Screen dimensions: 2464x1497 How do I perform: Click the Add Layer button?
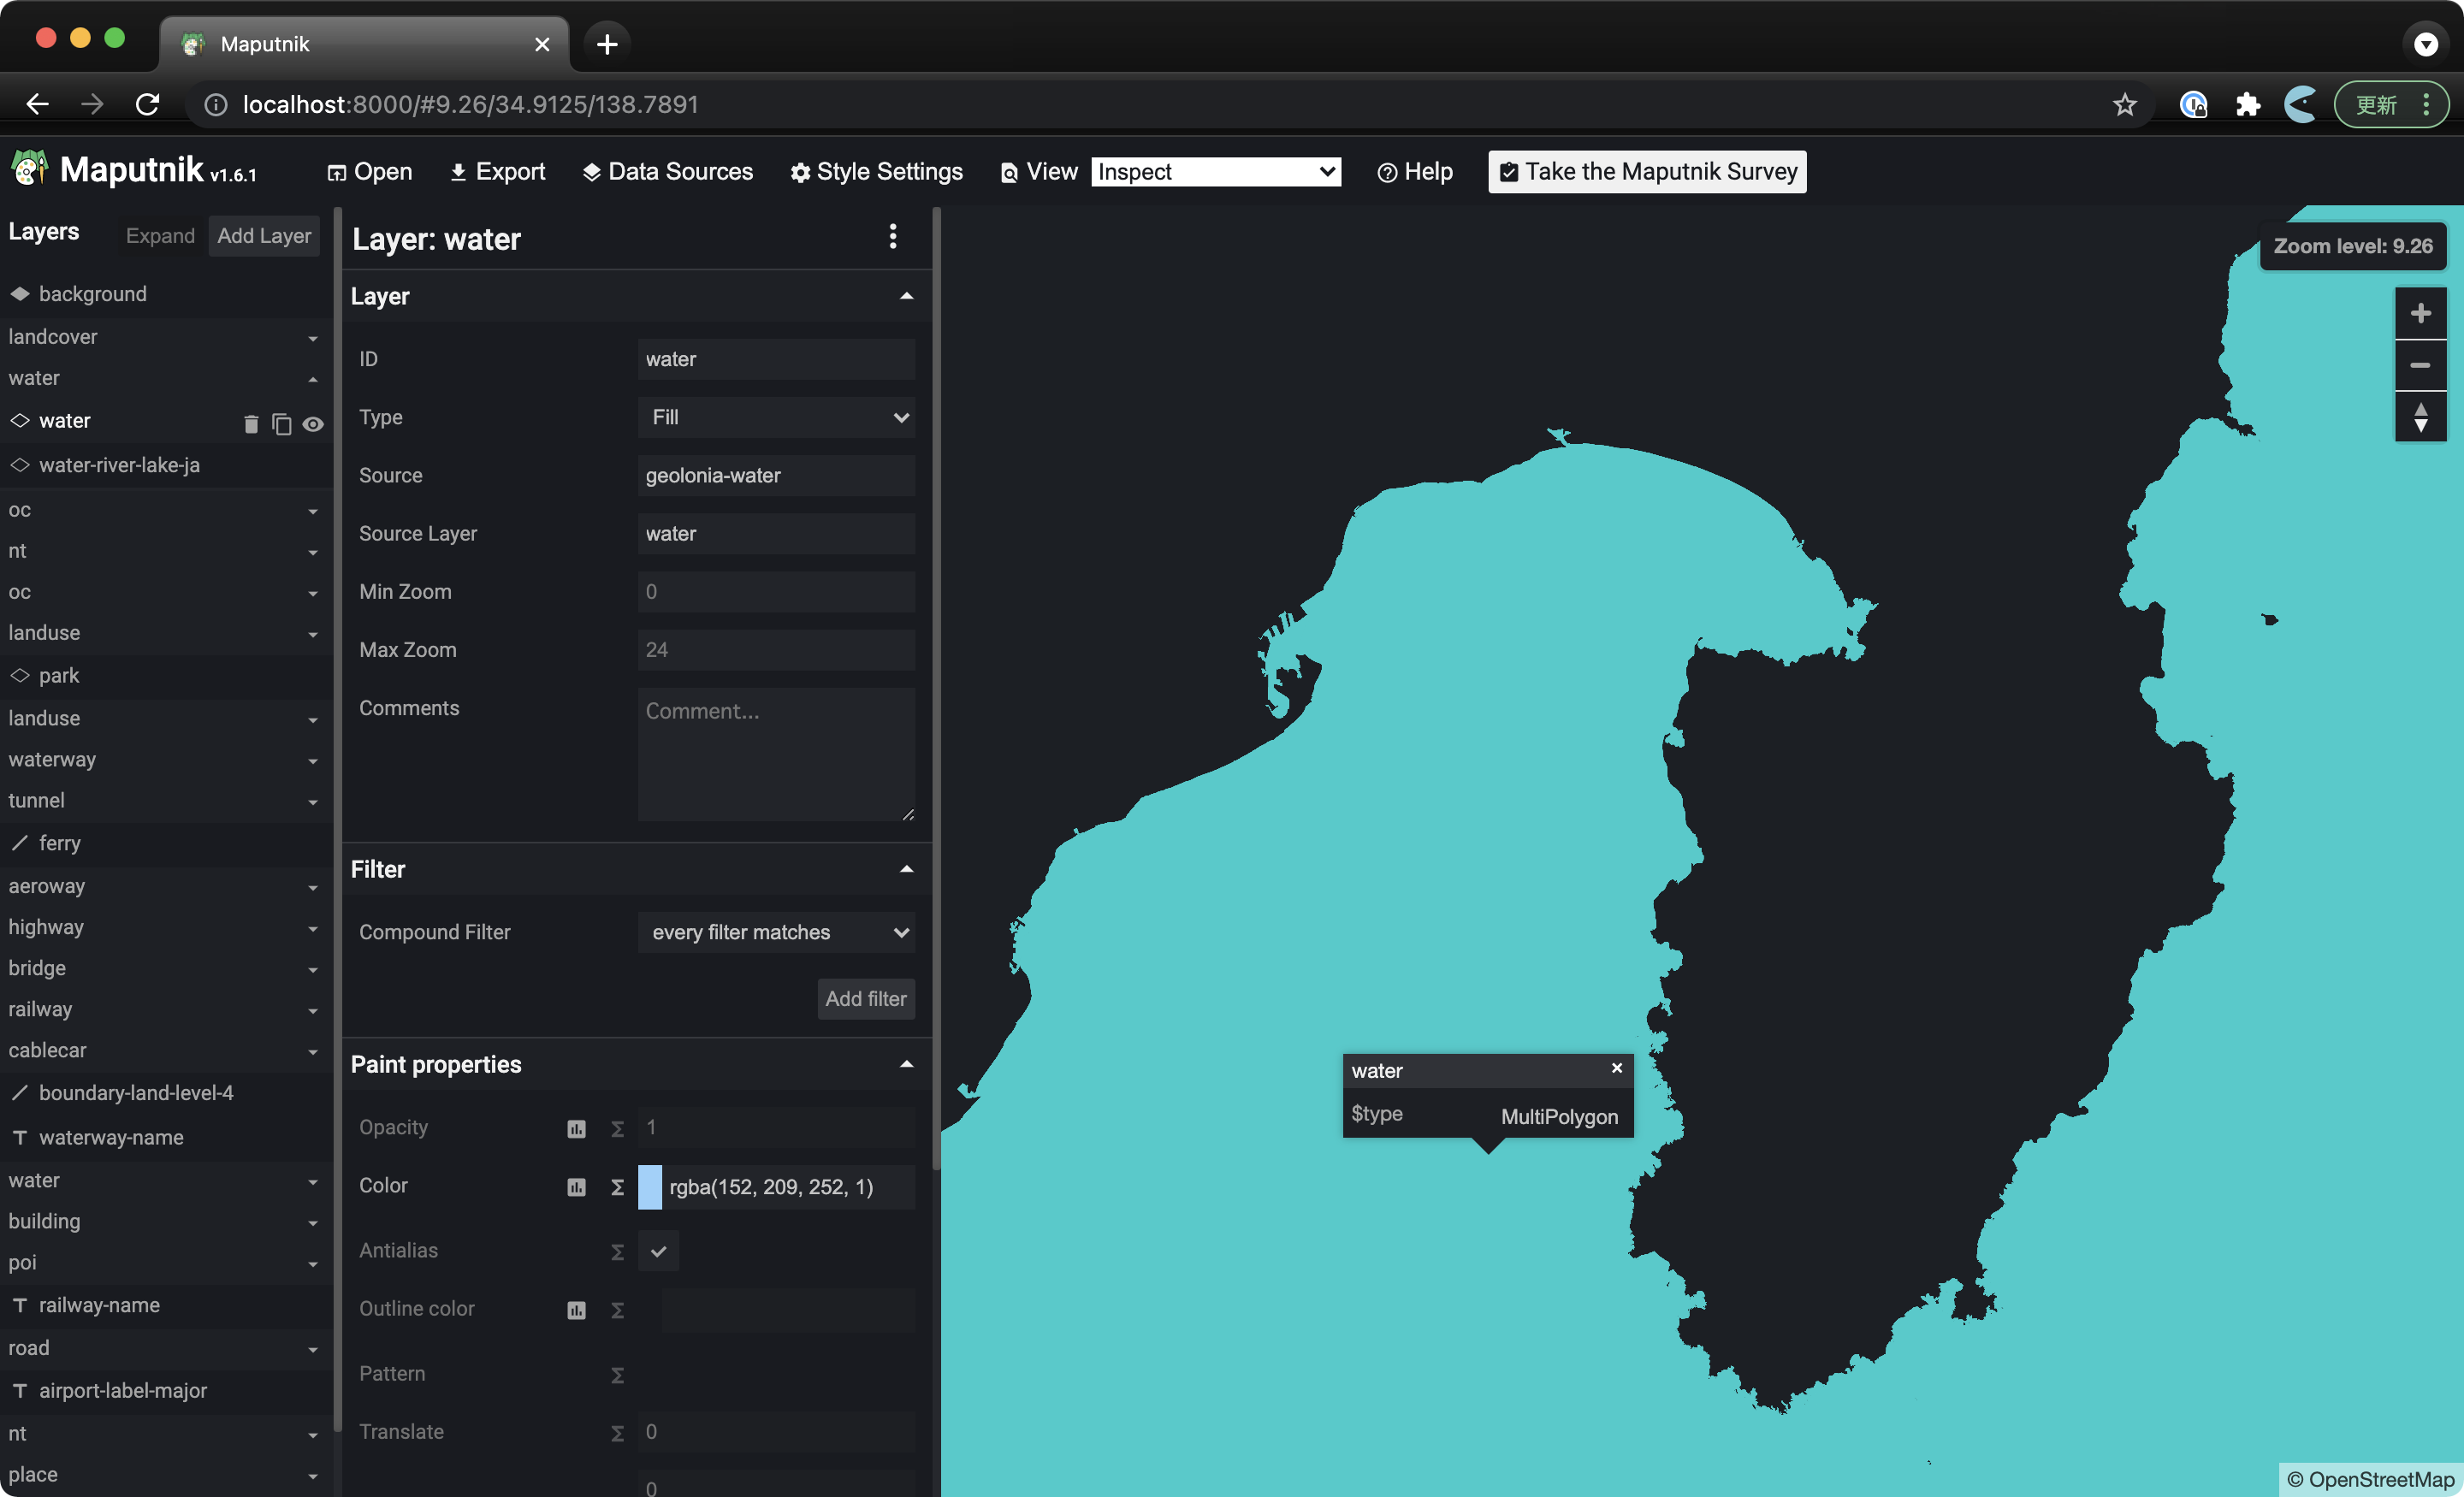(x=263, y=236)
